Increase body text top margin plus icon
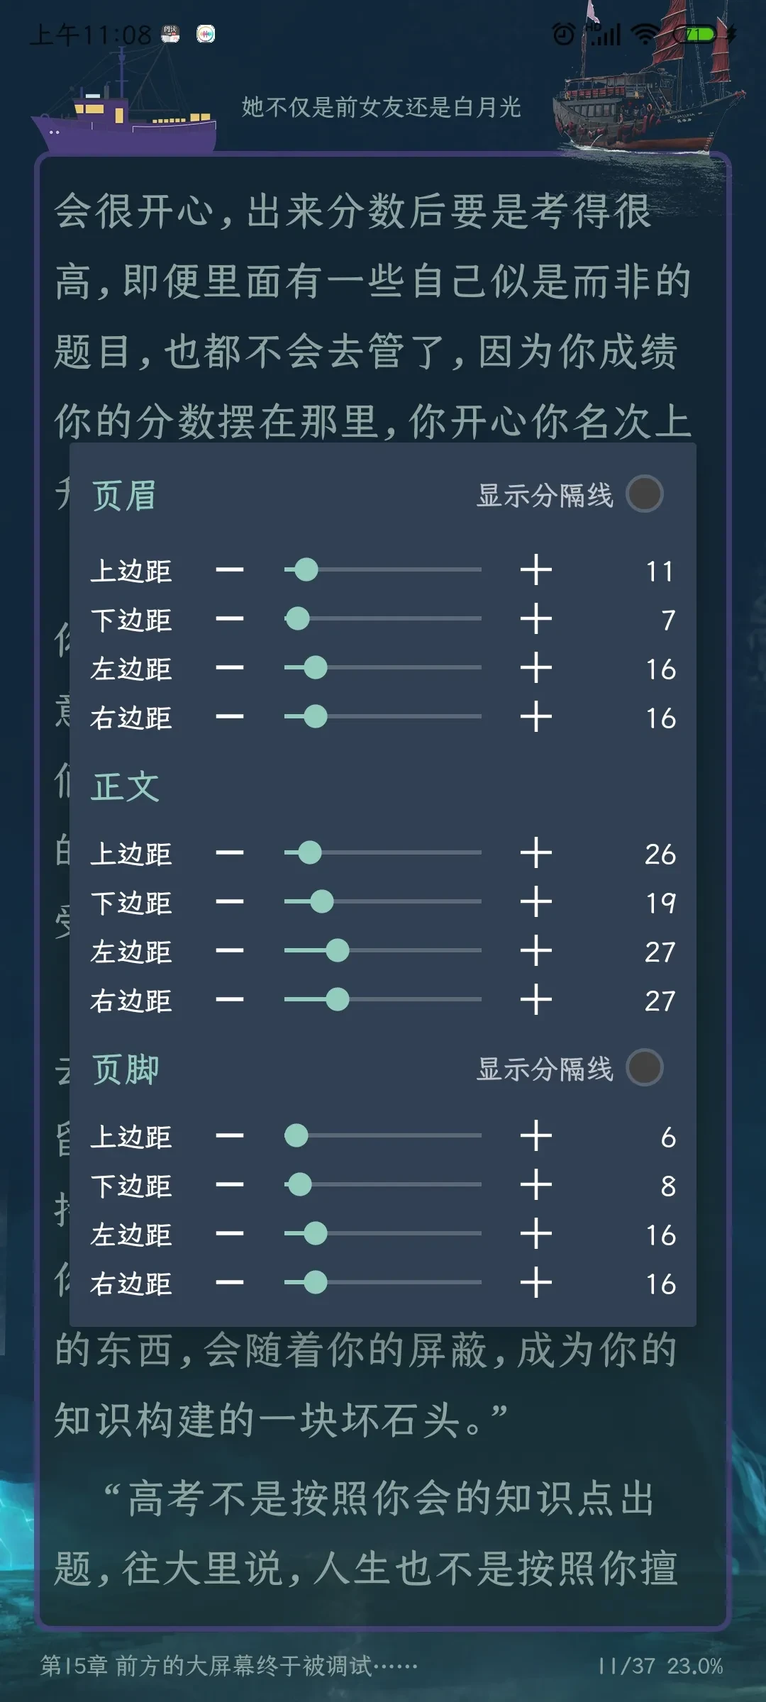Viewport: 766px width, 1702px height. (535, 853)
